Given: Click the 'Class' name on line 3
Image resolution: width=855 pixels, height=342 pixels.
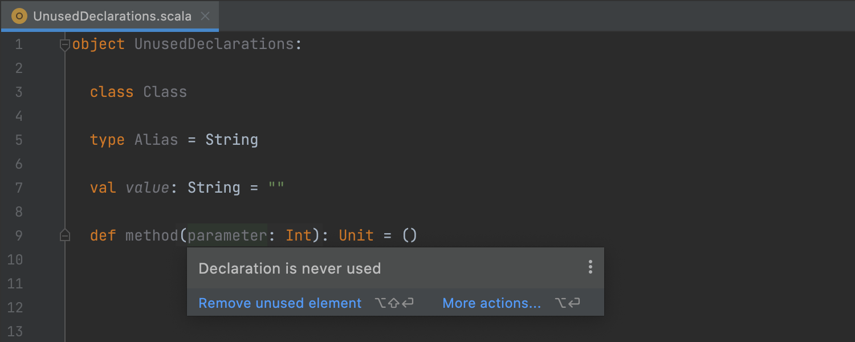Looking at the screenshot, I should point(165,92).
